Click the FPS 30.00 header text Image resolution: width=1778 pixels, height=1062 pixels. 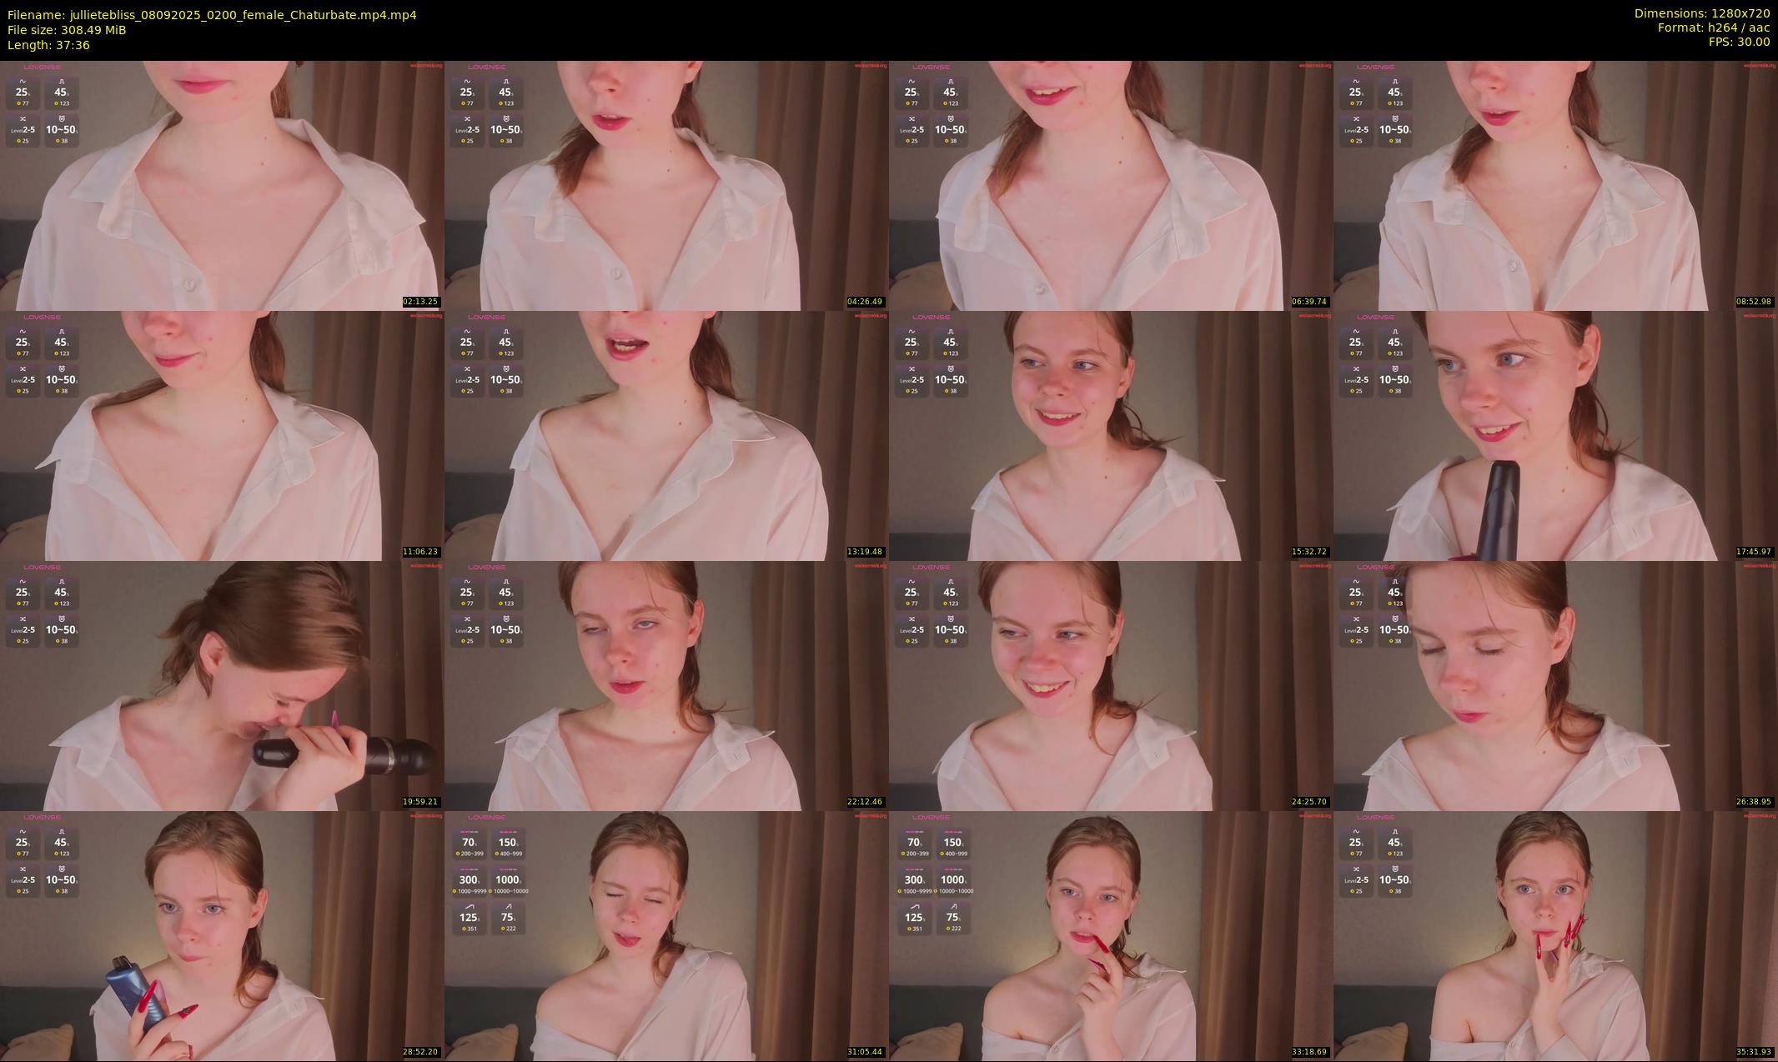coord(1739,42)
